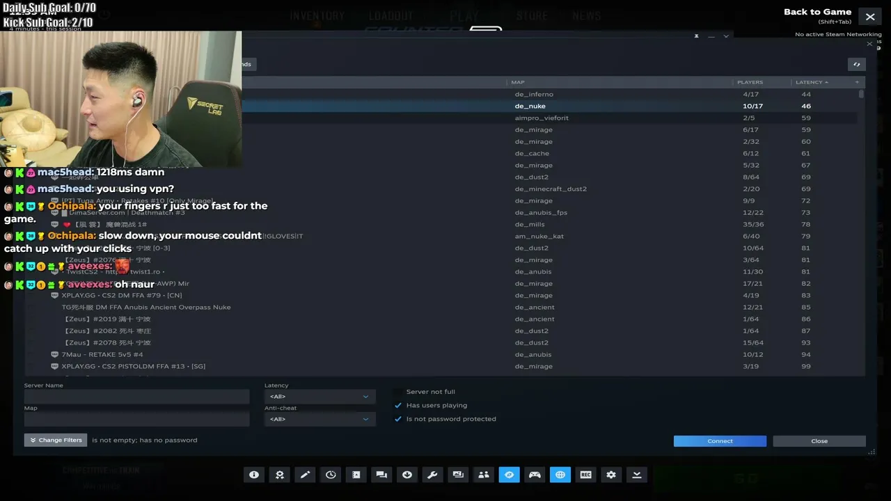Open the Anti-cheat filter dropdown
This screenshot has height=501, width=891.
click(320, 419)
